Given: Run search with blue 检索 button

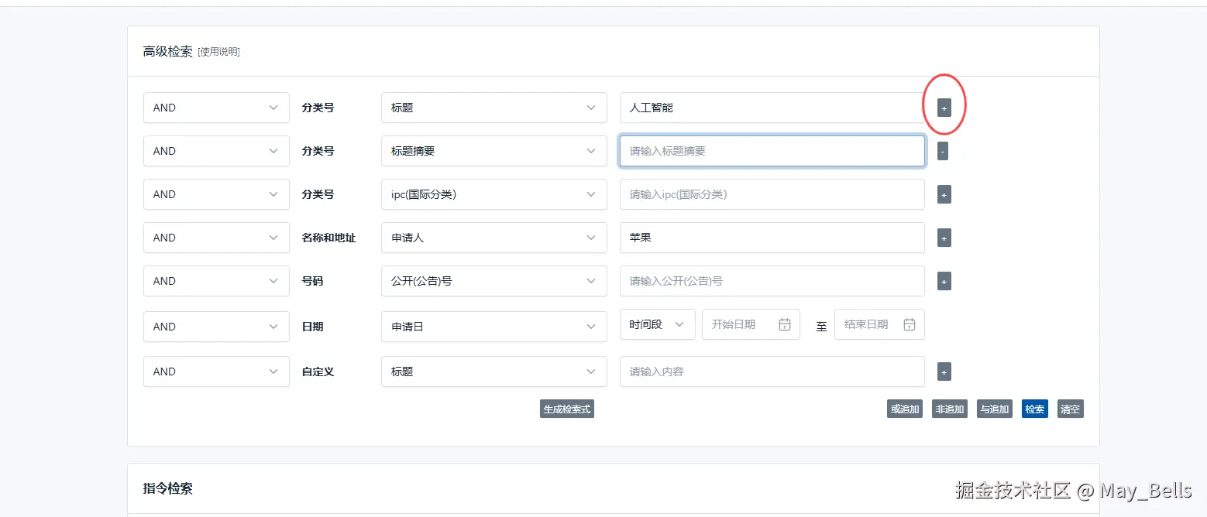Looking at the screenshot, I should coord(1035,409).
